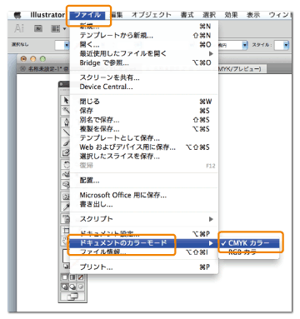Select the Selection arrow tool

point(66,100)
